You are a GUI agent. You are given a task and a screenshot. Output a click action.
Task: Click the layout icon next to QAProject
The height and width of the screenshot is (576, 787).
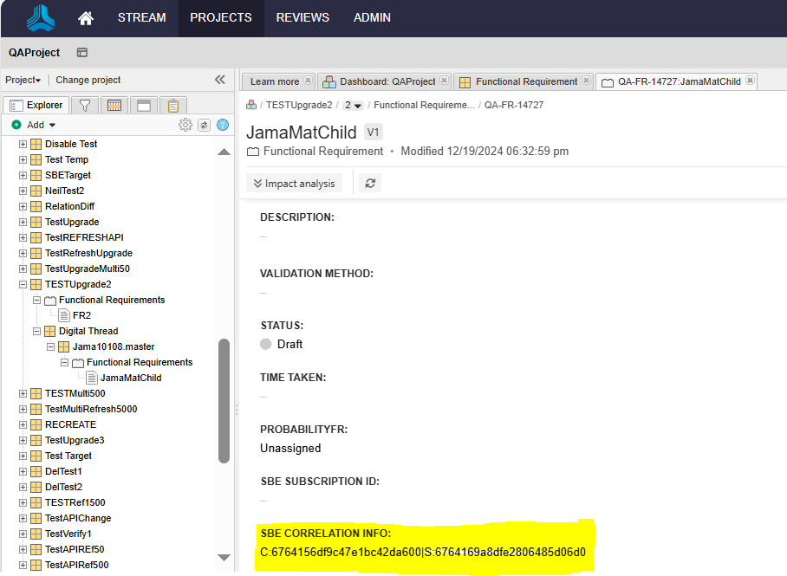point(82,53)
